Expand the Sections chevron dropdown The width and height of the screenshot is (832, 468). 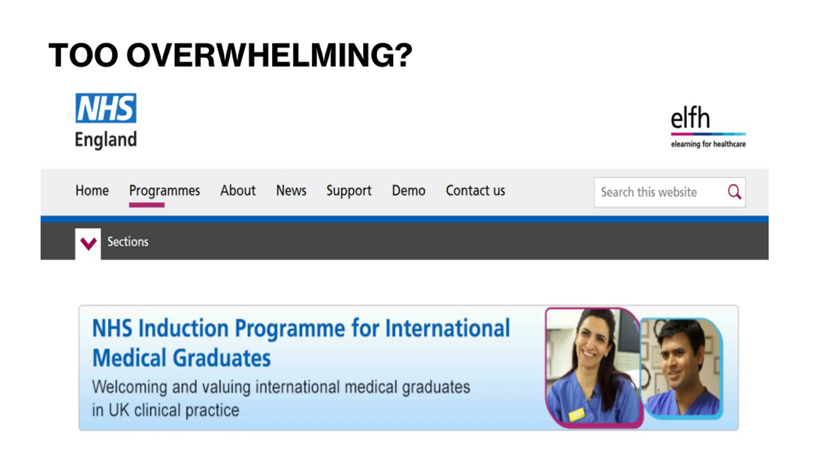(x=88, y=243)
